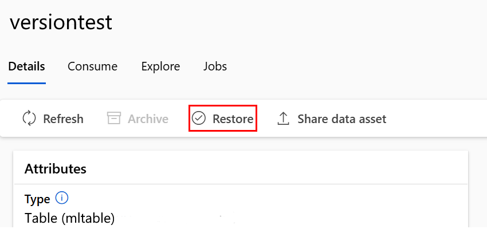
Task: Click the Archive text label
Action: (148, 119)
